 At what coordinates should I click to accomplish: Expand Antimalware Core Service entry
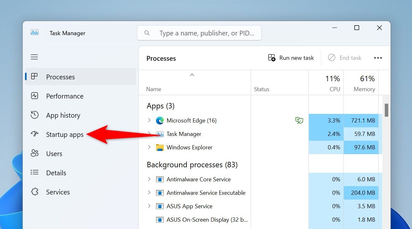149,179
